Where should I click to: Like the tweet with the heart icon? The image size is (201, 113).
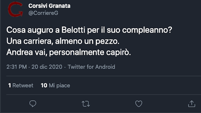point(139,104)
